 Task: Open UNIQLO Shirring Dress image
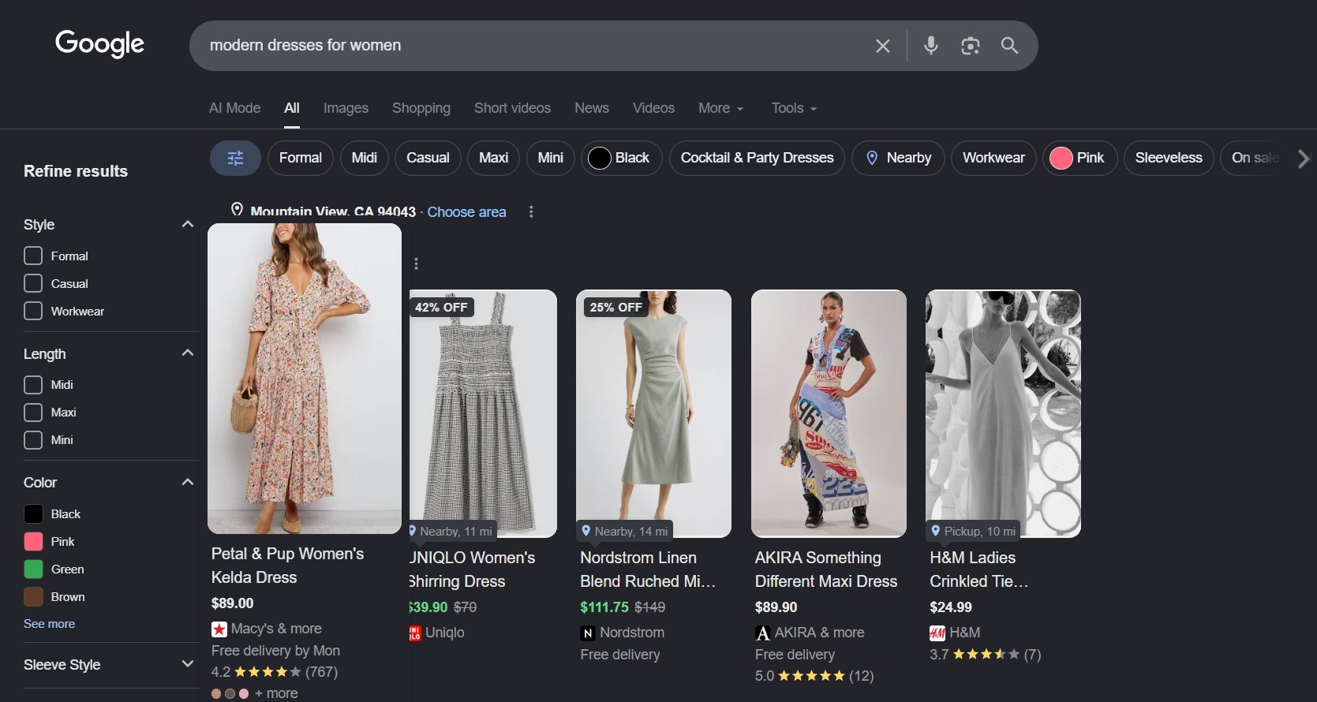click(x=483, y=413)
